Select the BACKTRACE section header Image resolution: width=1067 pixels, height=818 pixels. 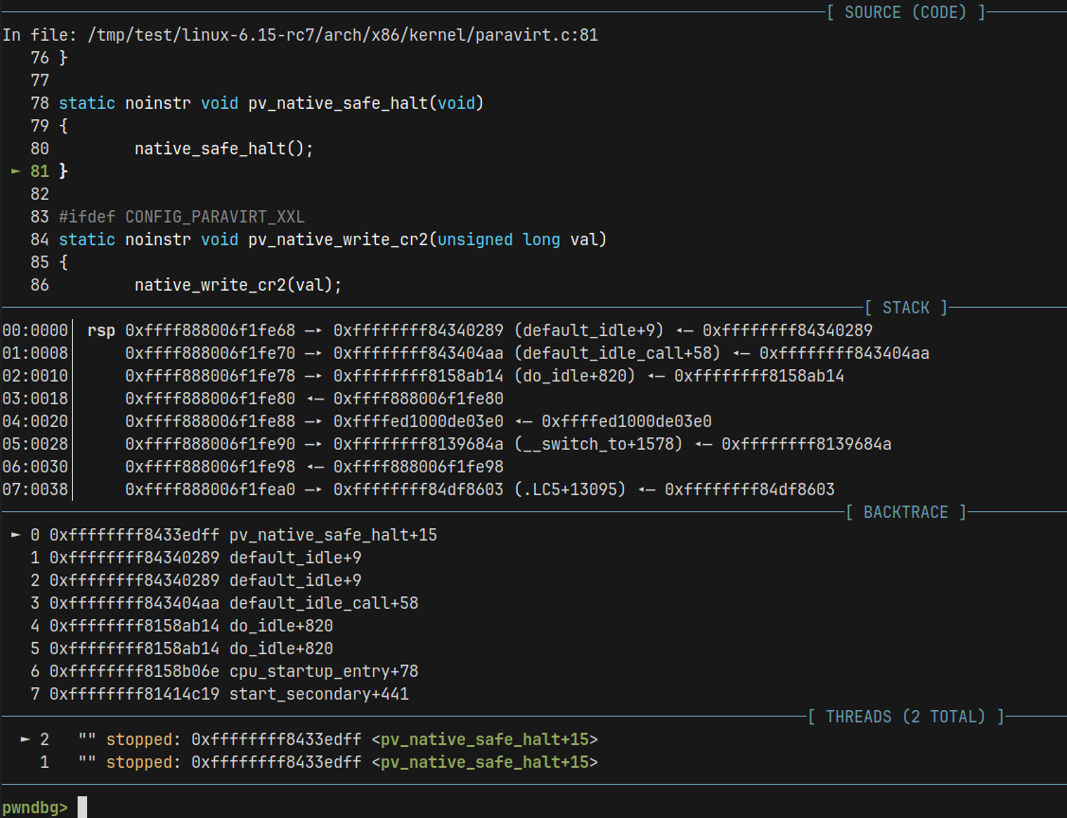(x=905, y=512)
